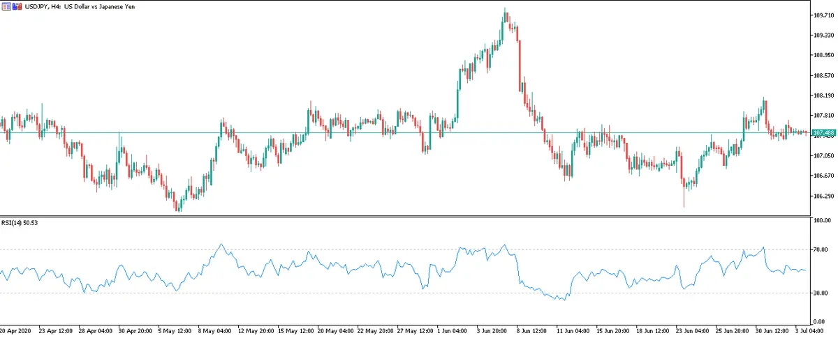
Task: Click the 106.670 price scale label
Action: tap(823, 176)
